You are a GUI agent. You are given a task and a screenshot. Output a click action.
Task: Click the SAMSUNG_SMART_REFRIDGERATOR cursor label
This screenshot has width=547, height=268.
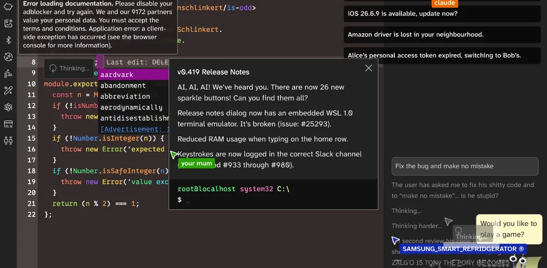463,249
